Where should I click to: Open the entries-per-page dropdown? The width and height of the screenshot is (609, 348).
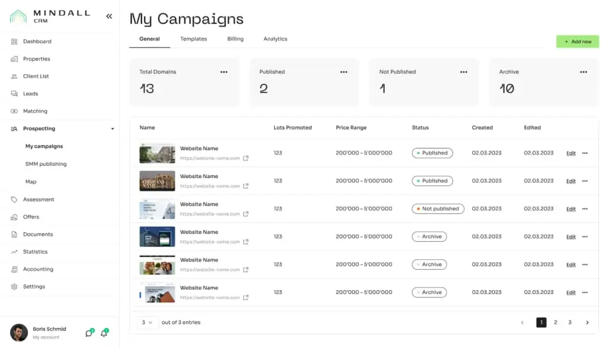coord(147,322)
